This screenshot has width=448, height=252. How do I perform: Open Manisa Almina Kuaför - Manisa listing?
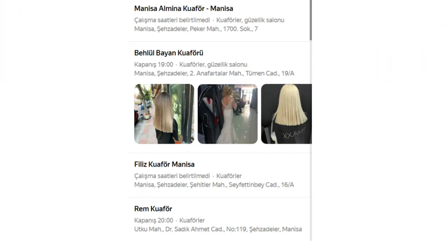pyautogui.click(x=183, y=8)
